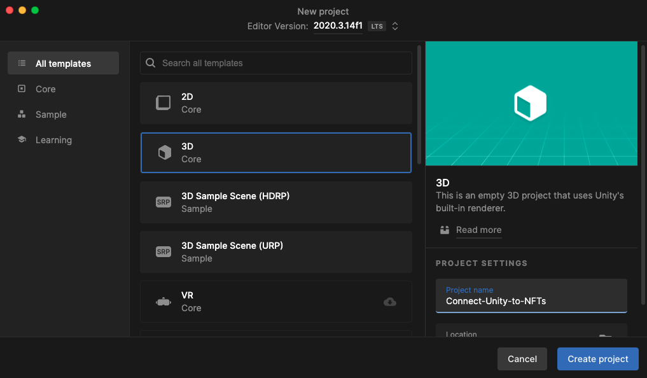Click the SRP icon for HDRP sample
Image resolution: width=647 pixels, height=378 pixels.
[163, 202]
